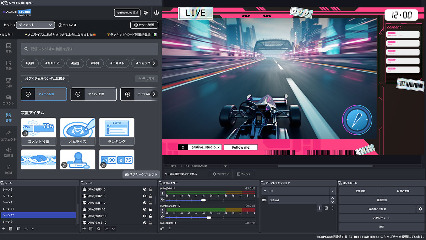Delete scene with trash icon
The width and height of the screenshot is (426, 240).
pos(11,229)
